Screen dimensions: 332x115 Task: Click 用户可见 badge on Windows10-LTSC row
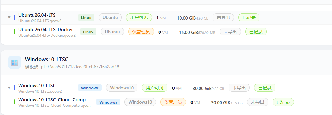(x=155, y=88)
